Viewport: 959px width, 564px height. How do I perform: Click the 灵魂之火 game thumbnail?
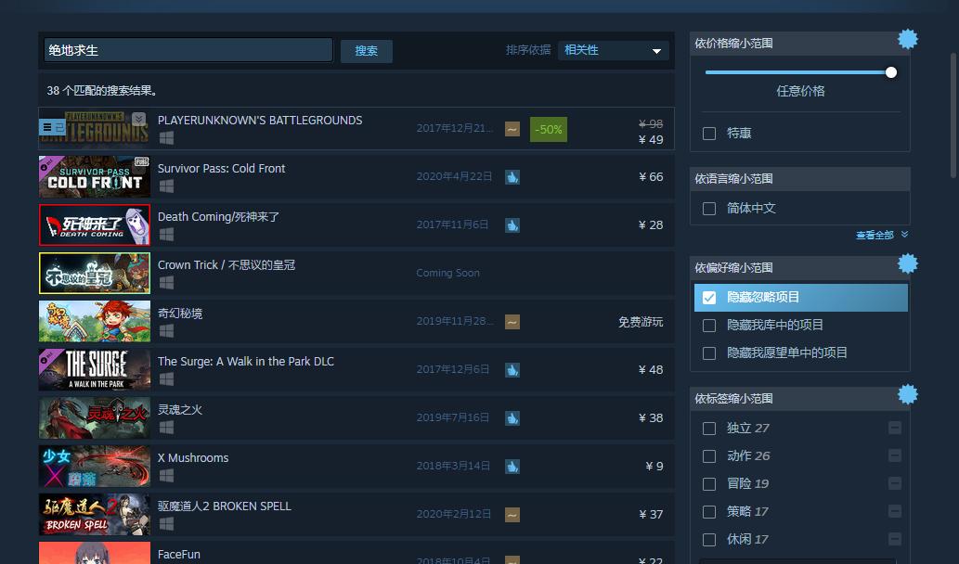tap(94, 418)
